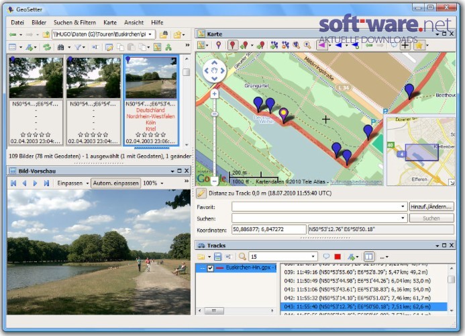Go back with the green left arrow

[13, 35]
